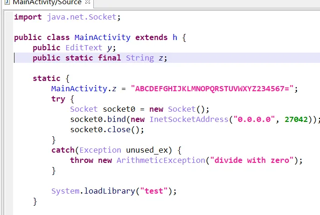The image size is (320, 215).
Task: Click the String type in the z declaration
Action: pyautogui.click(x=139, y=58)
